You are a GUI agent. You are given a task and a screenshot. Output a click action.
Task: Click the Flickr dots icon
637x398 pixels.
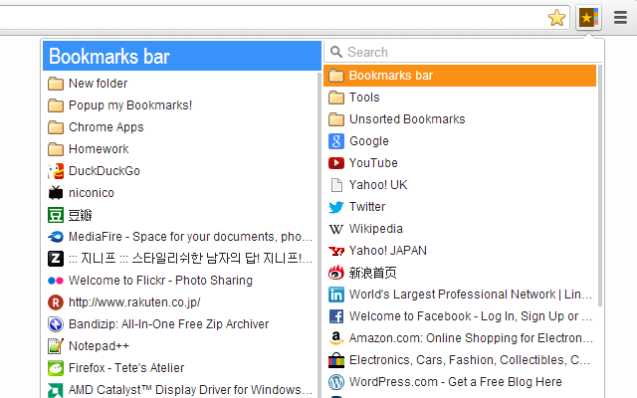[56, 281]
